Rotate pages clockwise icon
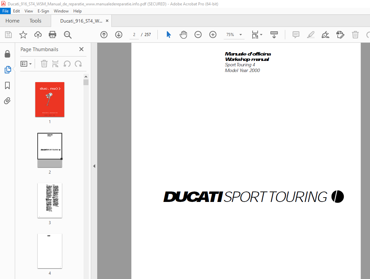Screen dimensions: 370x279 (78, 64)
